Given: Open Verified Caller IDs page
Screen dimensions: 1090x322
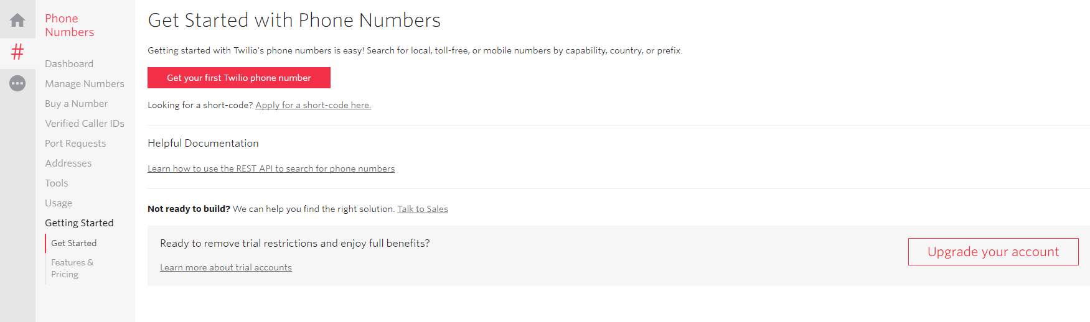Looking at the screenshot, I should (85, 123).
